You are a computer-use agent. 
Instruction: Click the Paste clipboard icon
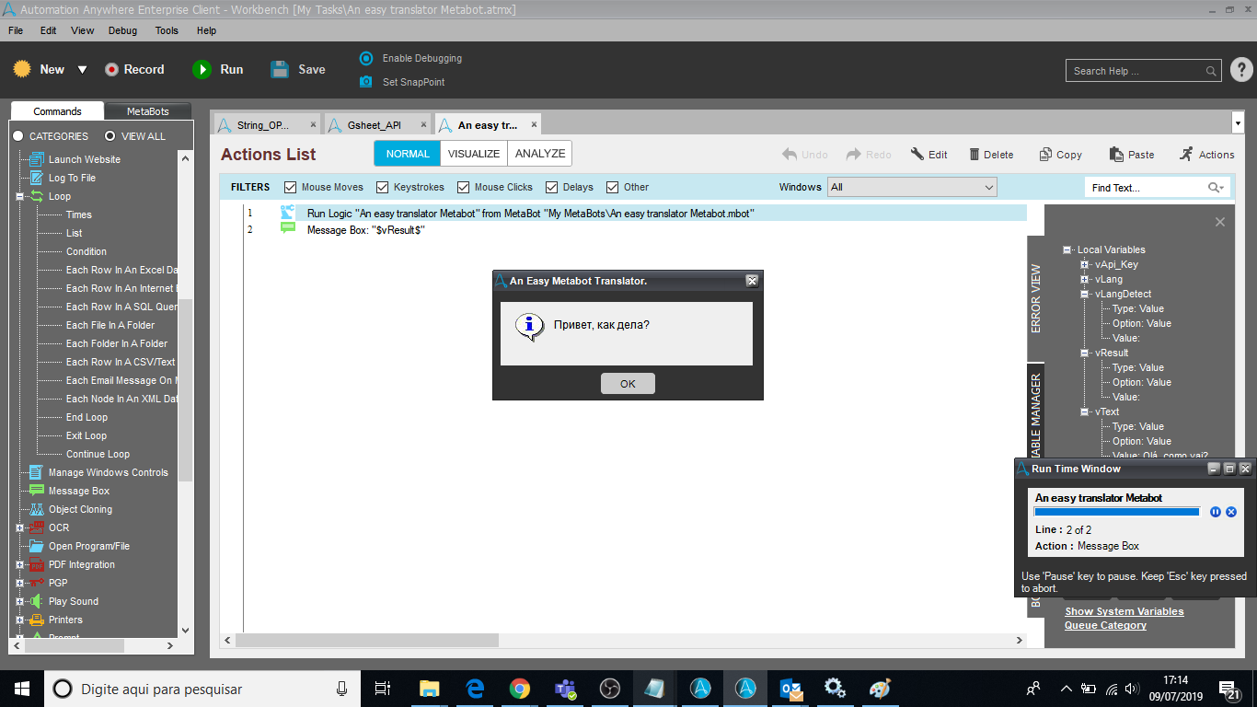click(x=1116, y=155)
